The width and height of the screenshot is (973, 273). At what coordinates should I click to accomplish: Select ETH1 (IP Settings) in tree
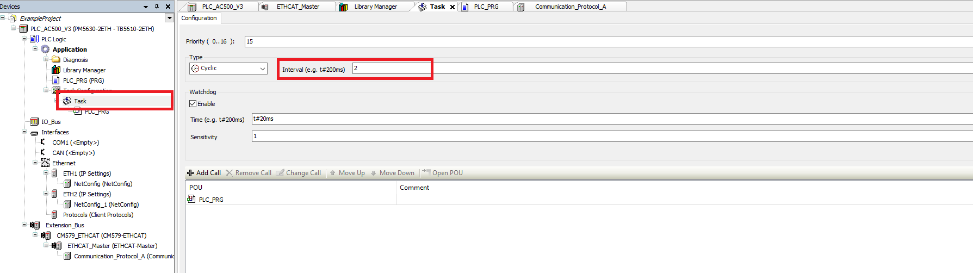(x=87, y=173)
